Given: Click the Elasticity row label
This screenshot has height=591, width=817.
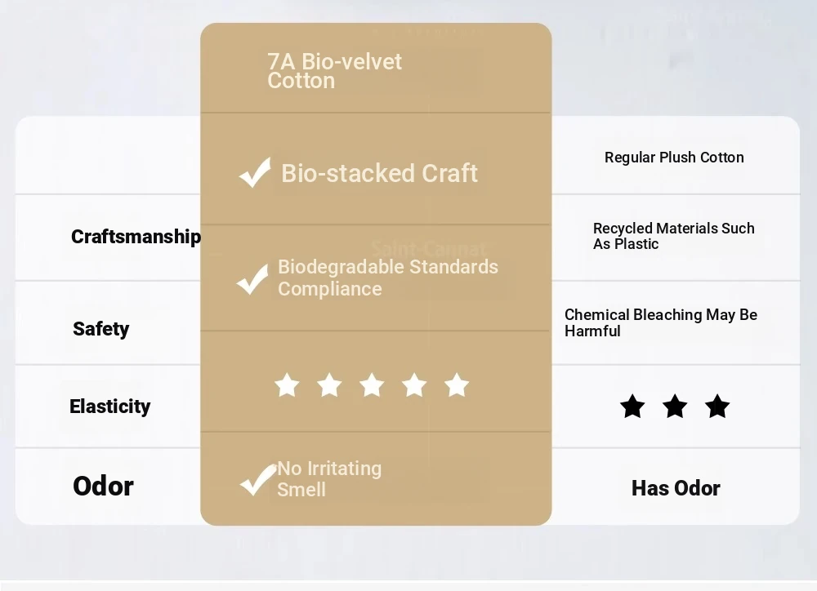Looking at the screenshot, I should tap(109, 407).
